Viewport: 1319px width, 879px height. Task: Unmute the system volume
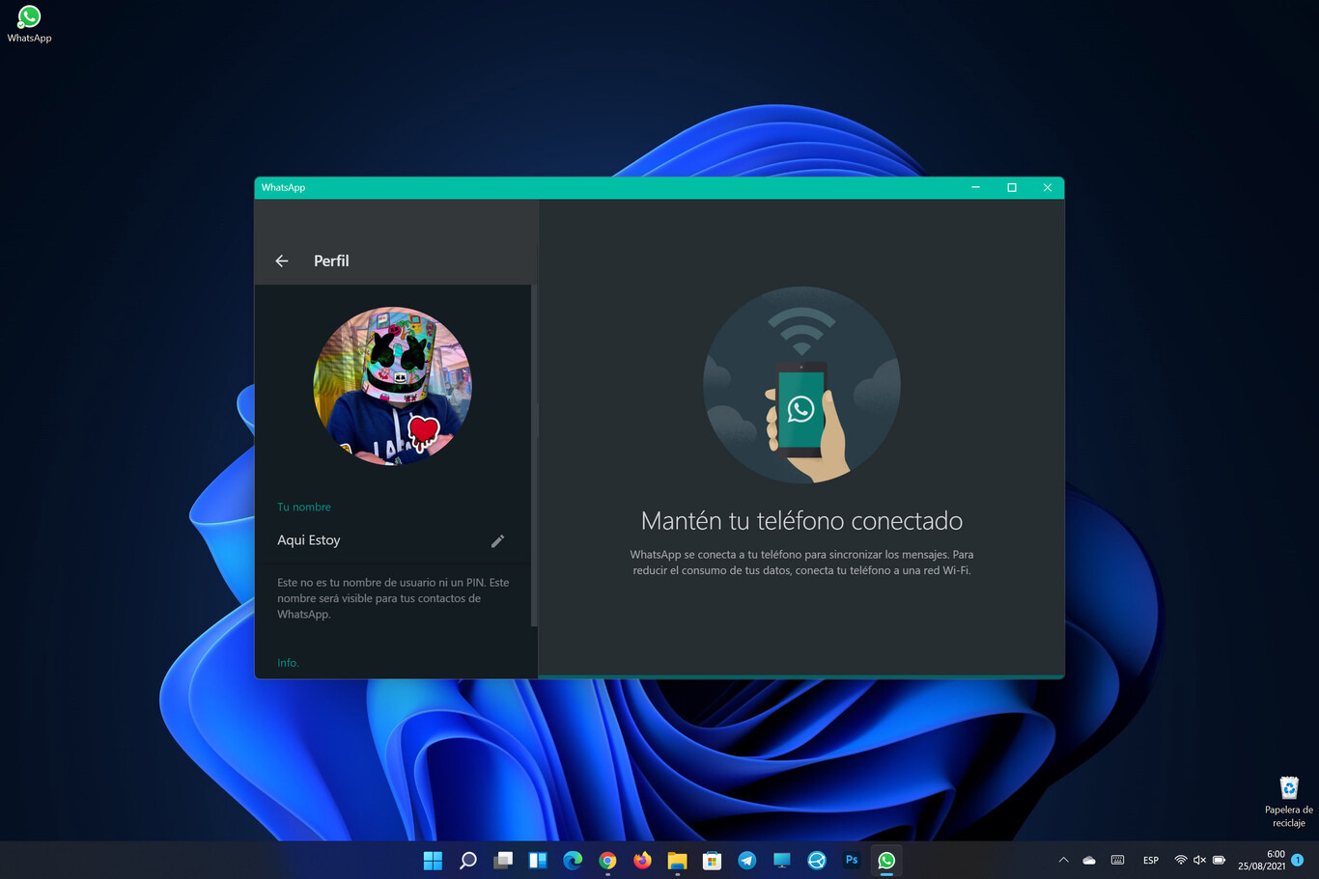point(1198,859)
